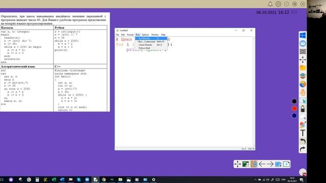Click the box with globe icon
Screen dimensions: 326x183
303,76
